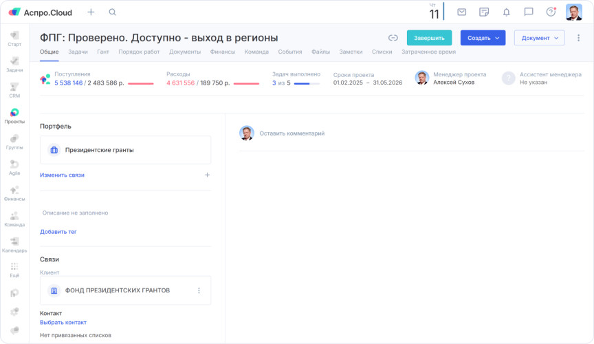
Task: Open Проекты in the sidebar
Action: point(14,116)
